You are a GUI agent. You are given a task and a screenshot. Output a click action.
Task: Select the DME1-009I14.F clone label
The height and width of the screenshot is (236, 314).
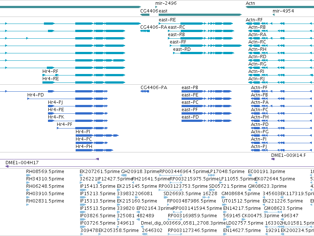point(289,155)
